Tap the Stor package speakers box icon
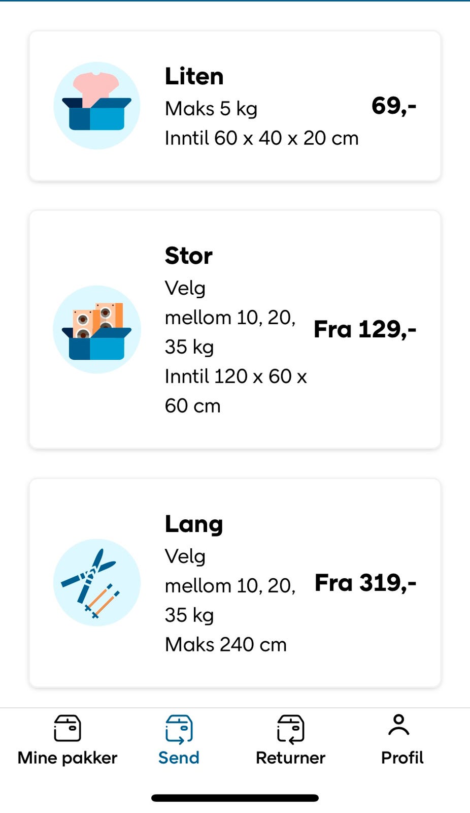 coord(96,329)
